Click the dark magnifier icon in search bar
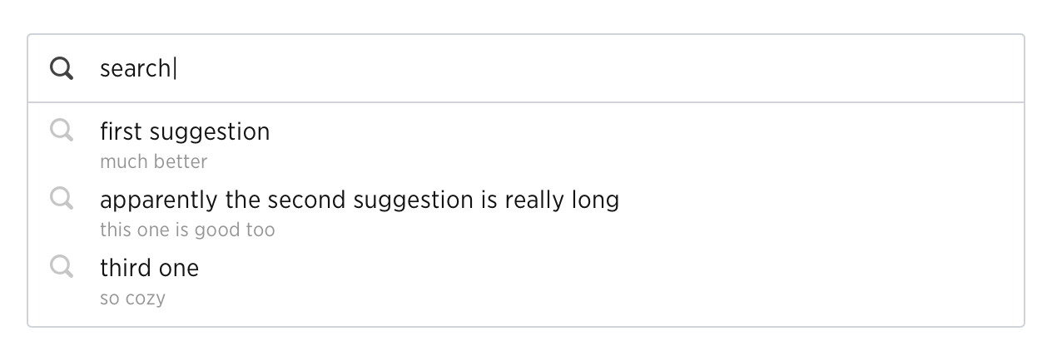The width and height of the screenshot is (1052, 361). [62, 68]
